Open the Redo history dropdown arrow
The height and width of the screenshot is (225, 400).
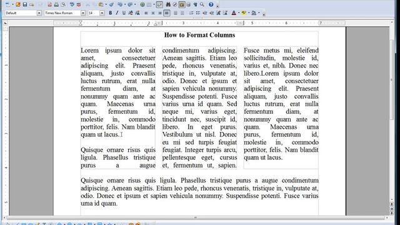(135, 4)
